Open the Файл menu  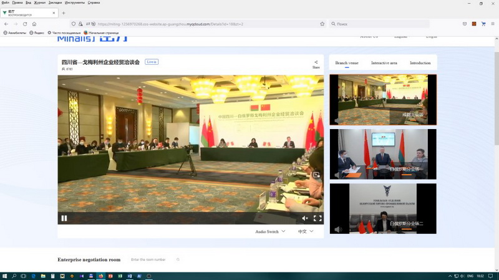click(x=5, y=2)
